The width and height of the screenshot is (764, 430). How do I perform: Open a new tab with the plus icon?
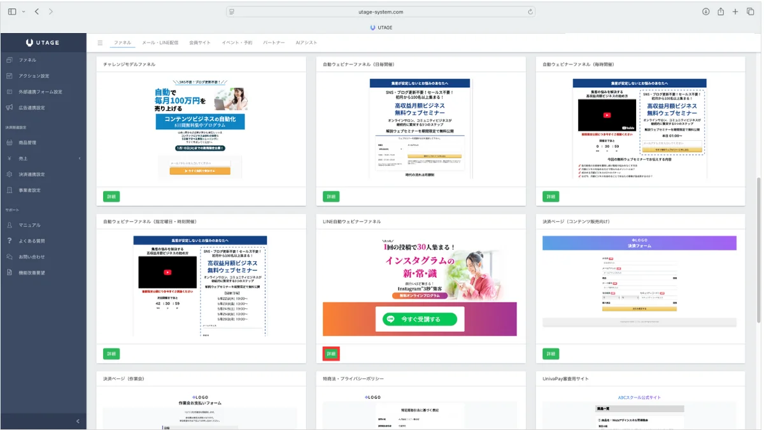[x=735, y=11]
